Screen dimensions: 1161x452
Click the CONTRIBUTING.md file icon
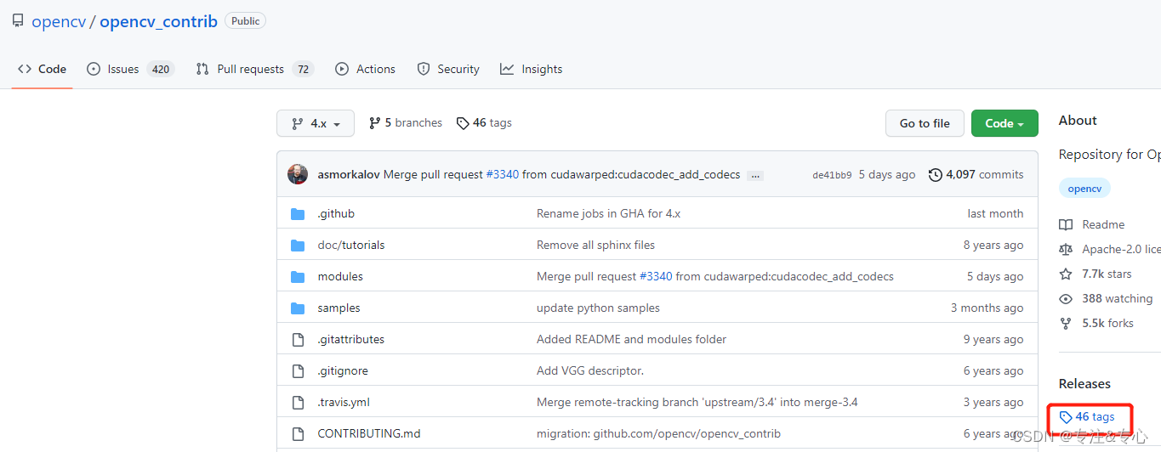point(298,434)
